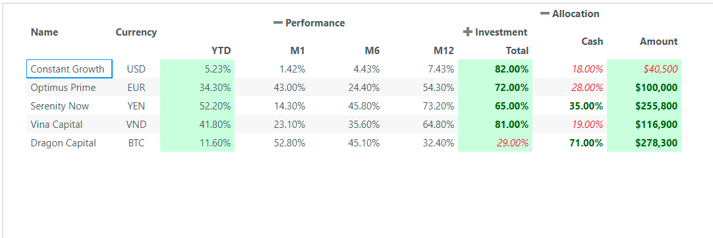Select the YTD column header
Image resolution: width=713 pixels, height=238 pixels.
pos(221,51)
